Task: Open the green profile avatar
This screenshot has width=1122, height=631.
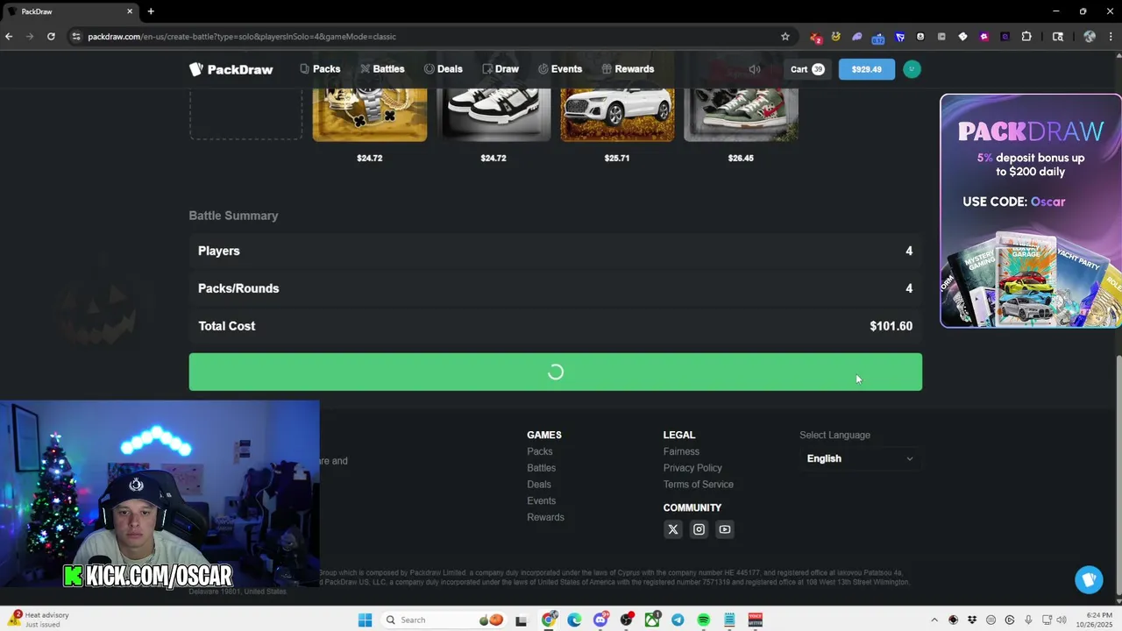Action: [x=912, y=69]
